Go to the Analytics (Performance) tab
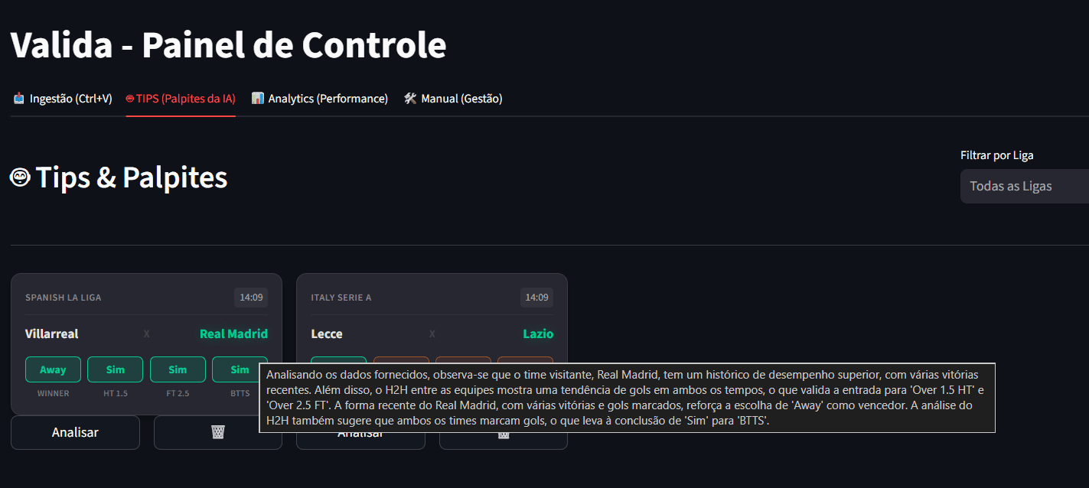This screenshot has height=488, width=1089. [320, 99]
